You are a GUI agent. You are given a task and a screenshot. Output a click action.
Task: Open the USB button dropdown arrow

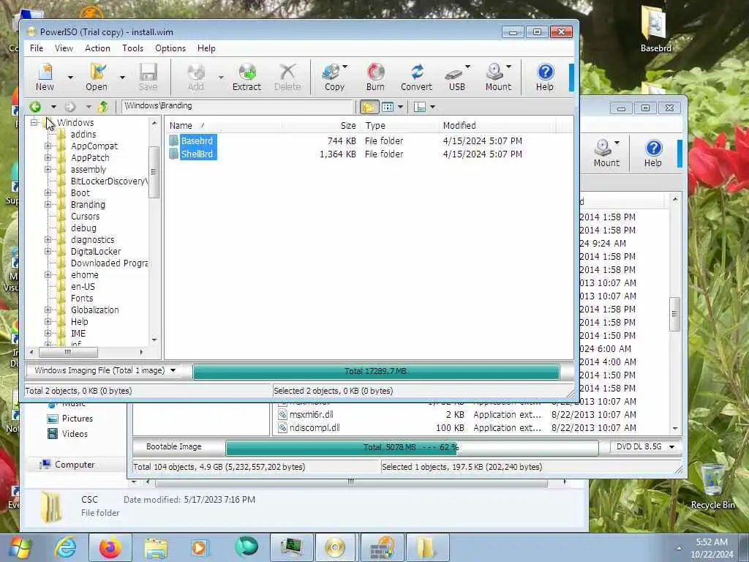pos(467,67)
